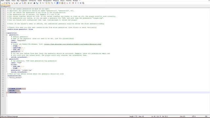Open the Синтаксисы menu
The height and width of the screenshot is (118, 210).
click(32, 1)
